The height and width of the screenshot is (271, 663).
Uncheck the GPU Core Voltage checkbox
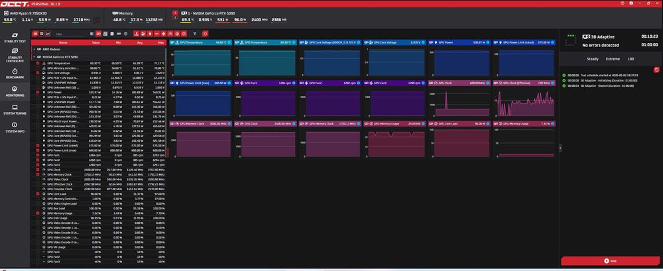click(38, 73)
